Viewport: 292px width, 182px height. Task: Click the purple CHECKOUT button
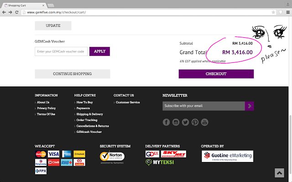216,74
